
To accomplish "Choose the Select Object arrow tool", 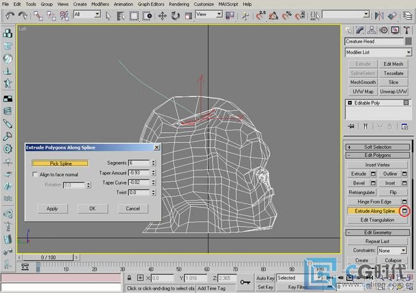I will [108, 16].
